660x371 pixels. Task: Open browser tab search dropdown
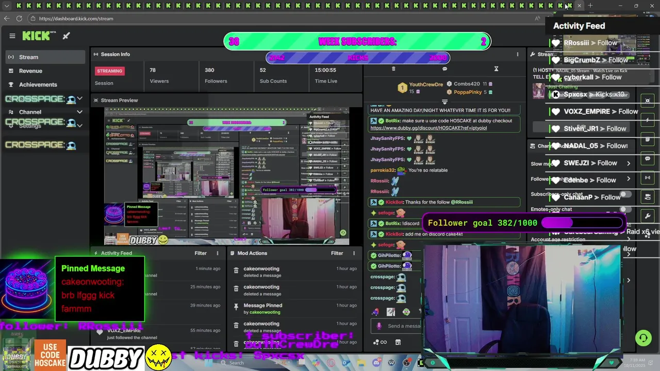7,6
